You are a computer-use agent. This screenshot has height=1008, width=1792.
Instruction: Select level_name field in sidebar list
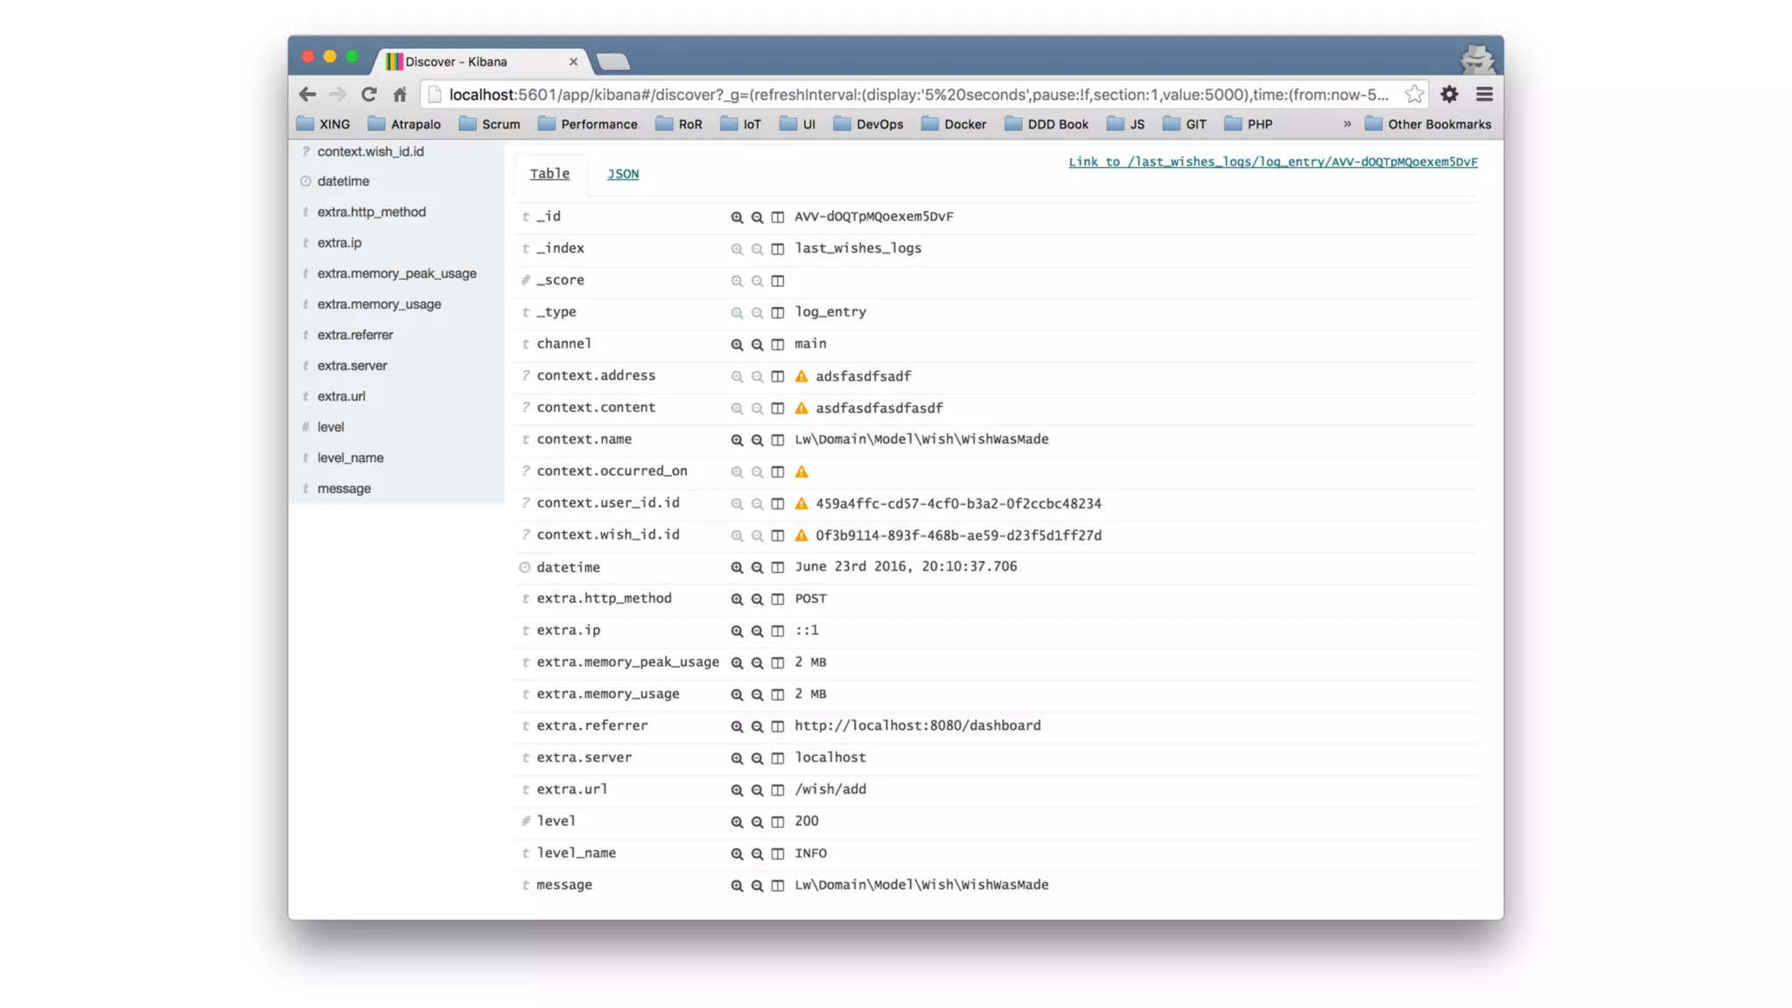(350, 458)
